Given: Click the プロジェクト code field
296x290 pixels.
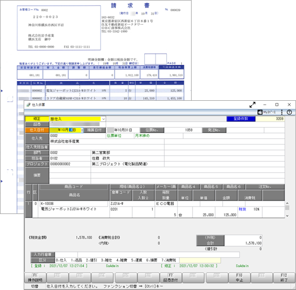Looking at the screenshot, I should (70, 164).
